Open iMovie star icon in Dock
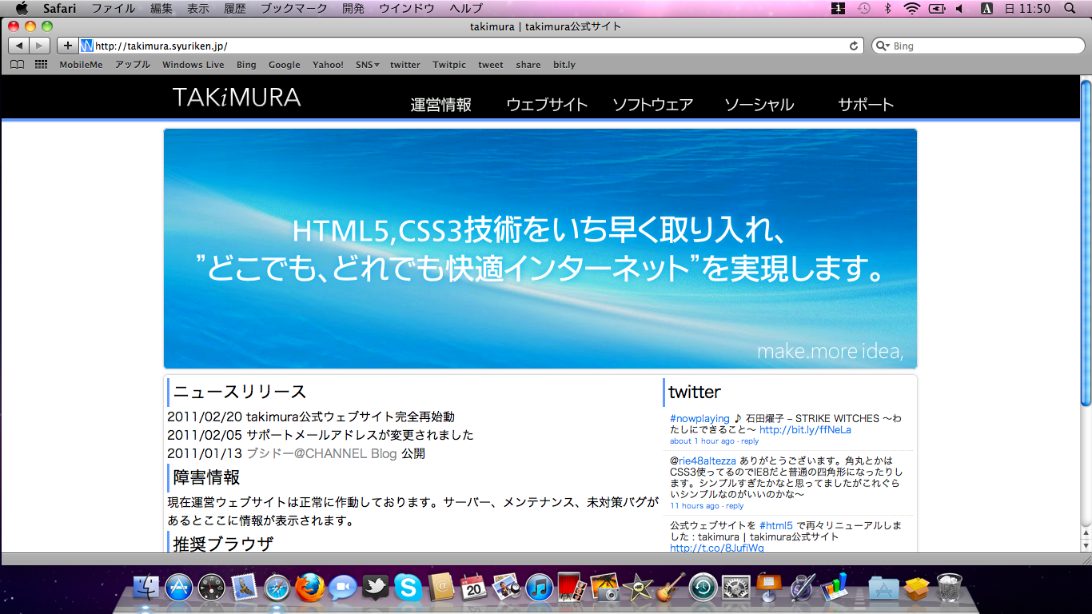This screenshot has width=1092, height=614. (638, 588)
